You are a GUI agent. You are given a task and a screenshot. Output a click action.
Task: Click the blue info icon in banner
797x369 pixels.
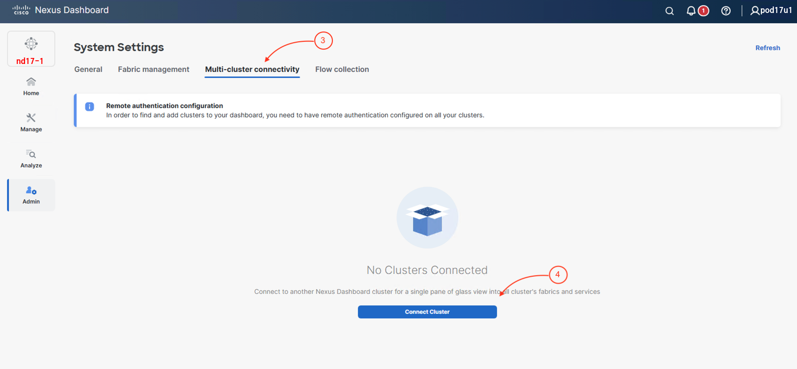click(x=89, y=107)
